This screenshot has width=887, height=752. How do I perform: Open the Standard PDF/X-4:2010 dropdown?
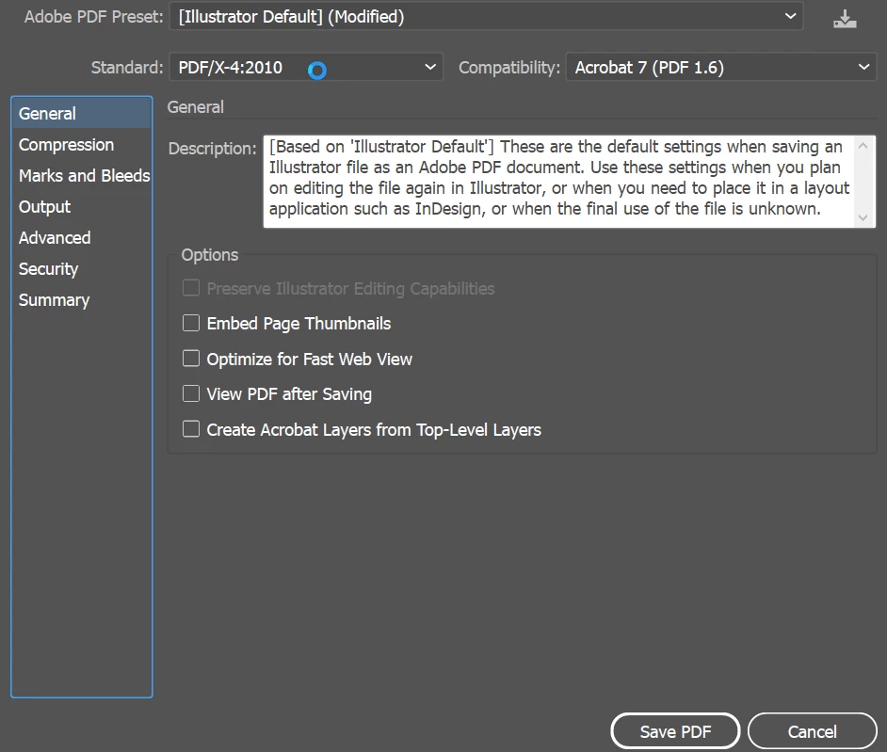pyautogui.click(x=306, y=67)
